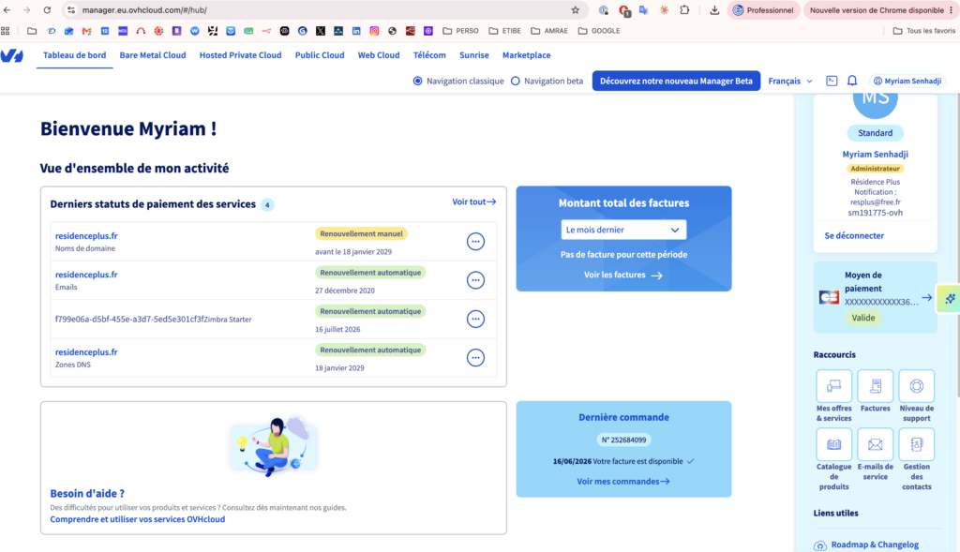Open the Gmail bookmark
The height and width of the screenshot is (552, 960).
point(87,31)
